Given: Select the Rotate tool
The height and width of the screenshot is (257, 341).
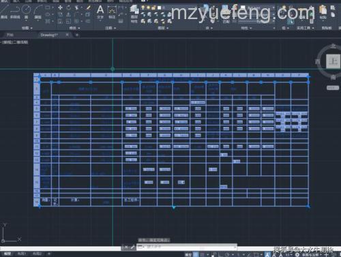Looking at the screenshot, I should coord(68,7).
